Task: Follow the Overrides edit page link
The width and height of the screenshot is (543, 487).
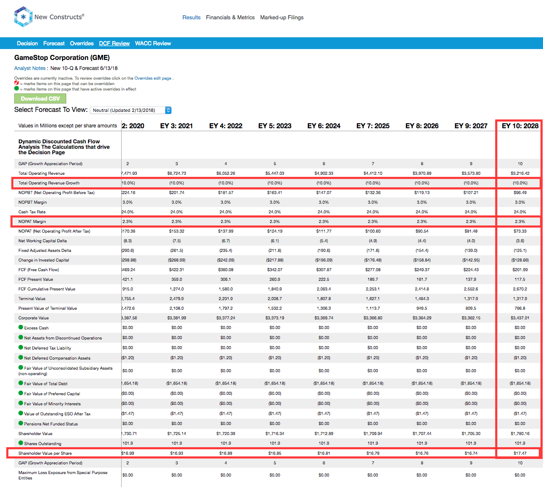Action: pos(153,78)
